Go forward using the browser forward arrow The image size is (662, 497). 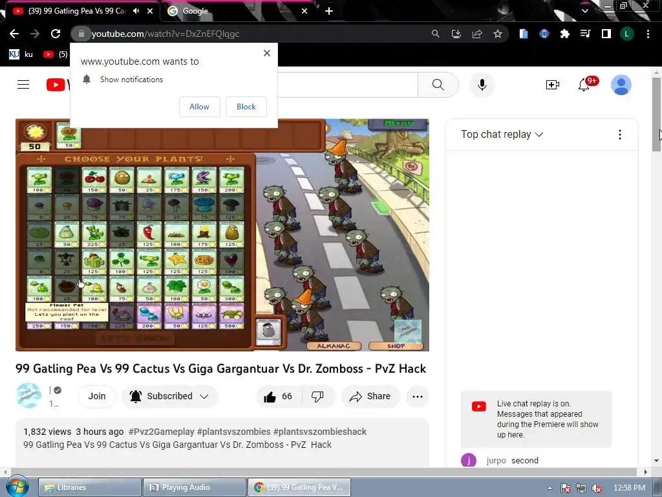point(35,34)
